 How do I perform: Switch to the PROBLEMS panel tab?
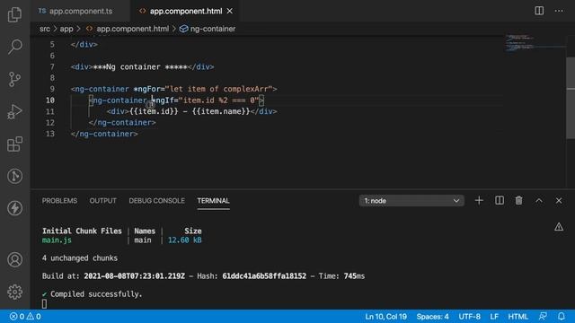tap(59, 201)
